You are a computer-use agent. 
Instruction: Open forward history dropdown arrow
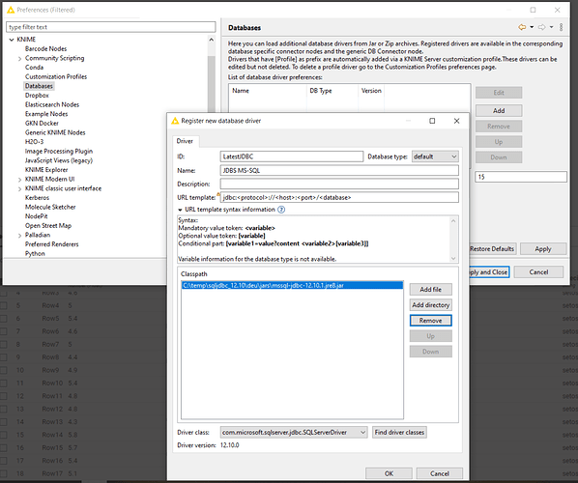(552, 27)
